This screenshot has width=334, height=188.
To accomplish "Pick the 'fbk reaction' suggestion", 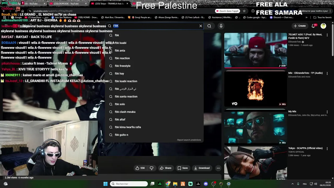I will [154, 58].
